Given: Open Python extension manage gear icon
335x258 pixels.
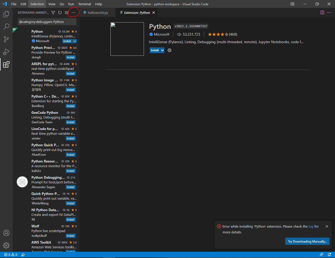Looking at the screenshot, I should coord(169,50).
